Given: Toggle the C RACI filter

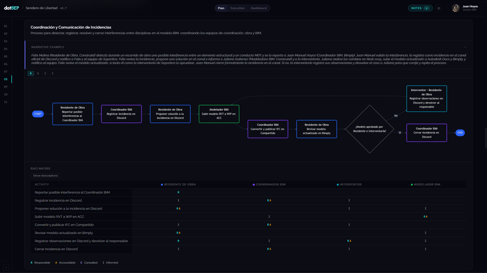Looking at the screenshot, I should (x=45, y=73).
